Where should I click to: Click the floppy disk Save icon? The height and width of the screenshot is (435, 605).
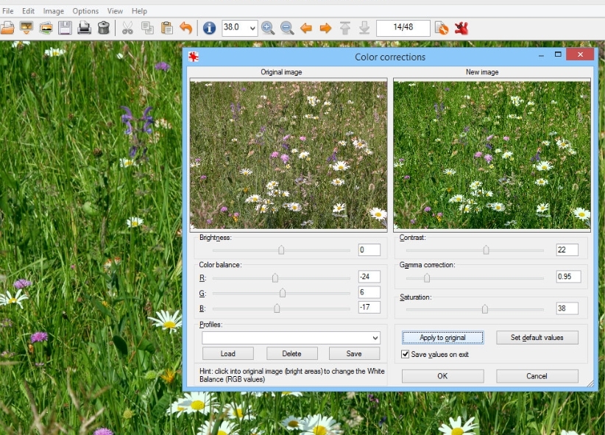click(x=66, y=28)
